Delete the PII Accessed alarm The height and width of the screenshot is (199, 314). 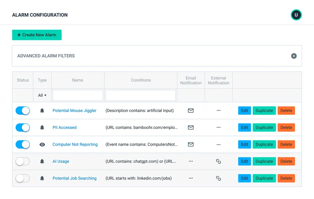[x=286, y=127]
